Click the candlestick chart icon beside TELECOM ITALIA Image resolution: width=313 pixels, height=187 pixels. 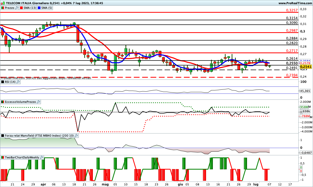[x=3, y=3]
